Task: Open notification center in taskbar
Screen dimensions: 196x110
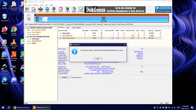Action: [x=192, y=107]
